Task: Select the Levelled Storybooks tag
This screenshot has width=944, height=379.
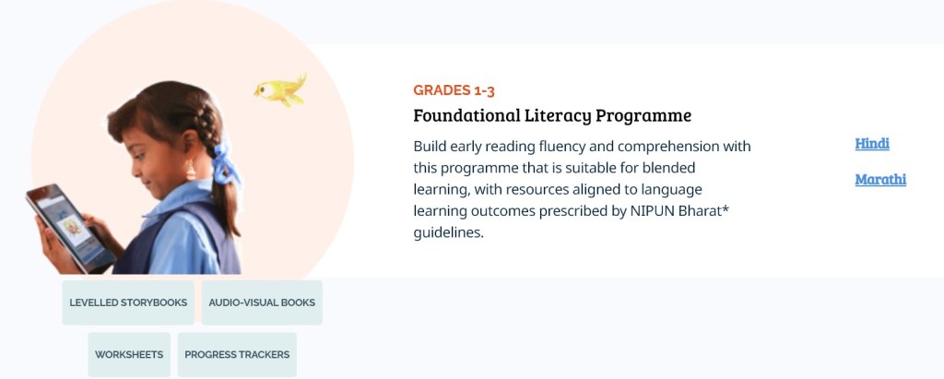Action: click(128, 302)
